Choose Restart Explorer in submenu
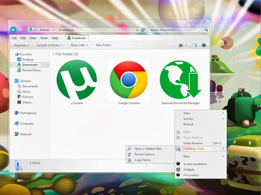261x195 pixels. click(150, 154)
